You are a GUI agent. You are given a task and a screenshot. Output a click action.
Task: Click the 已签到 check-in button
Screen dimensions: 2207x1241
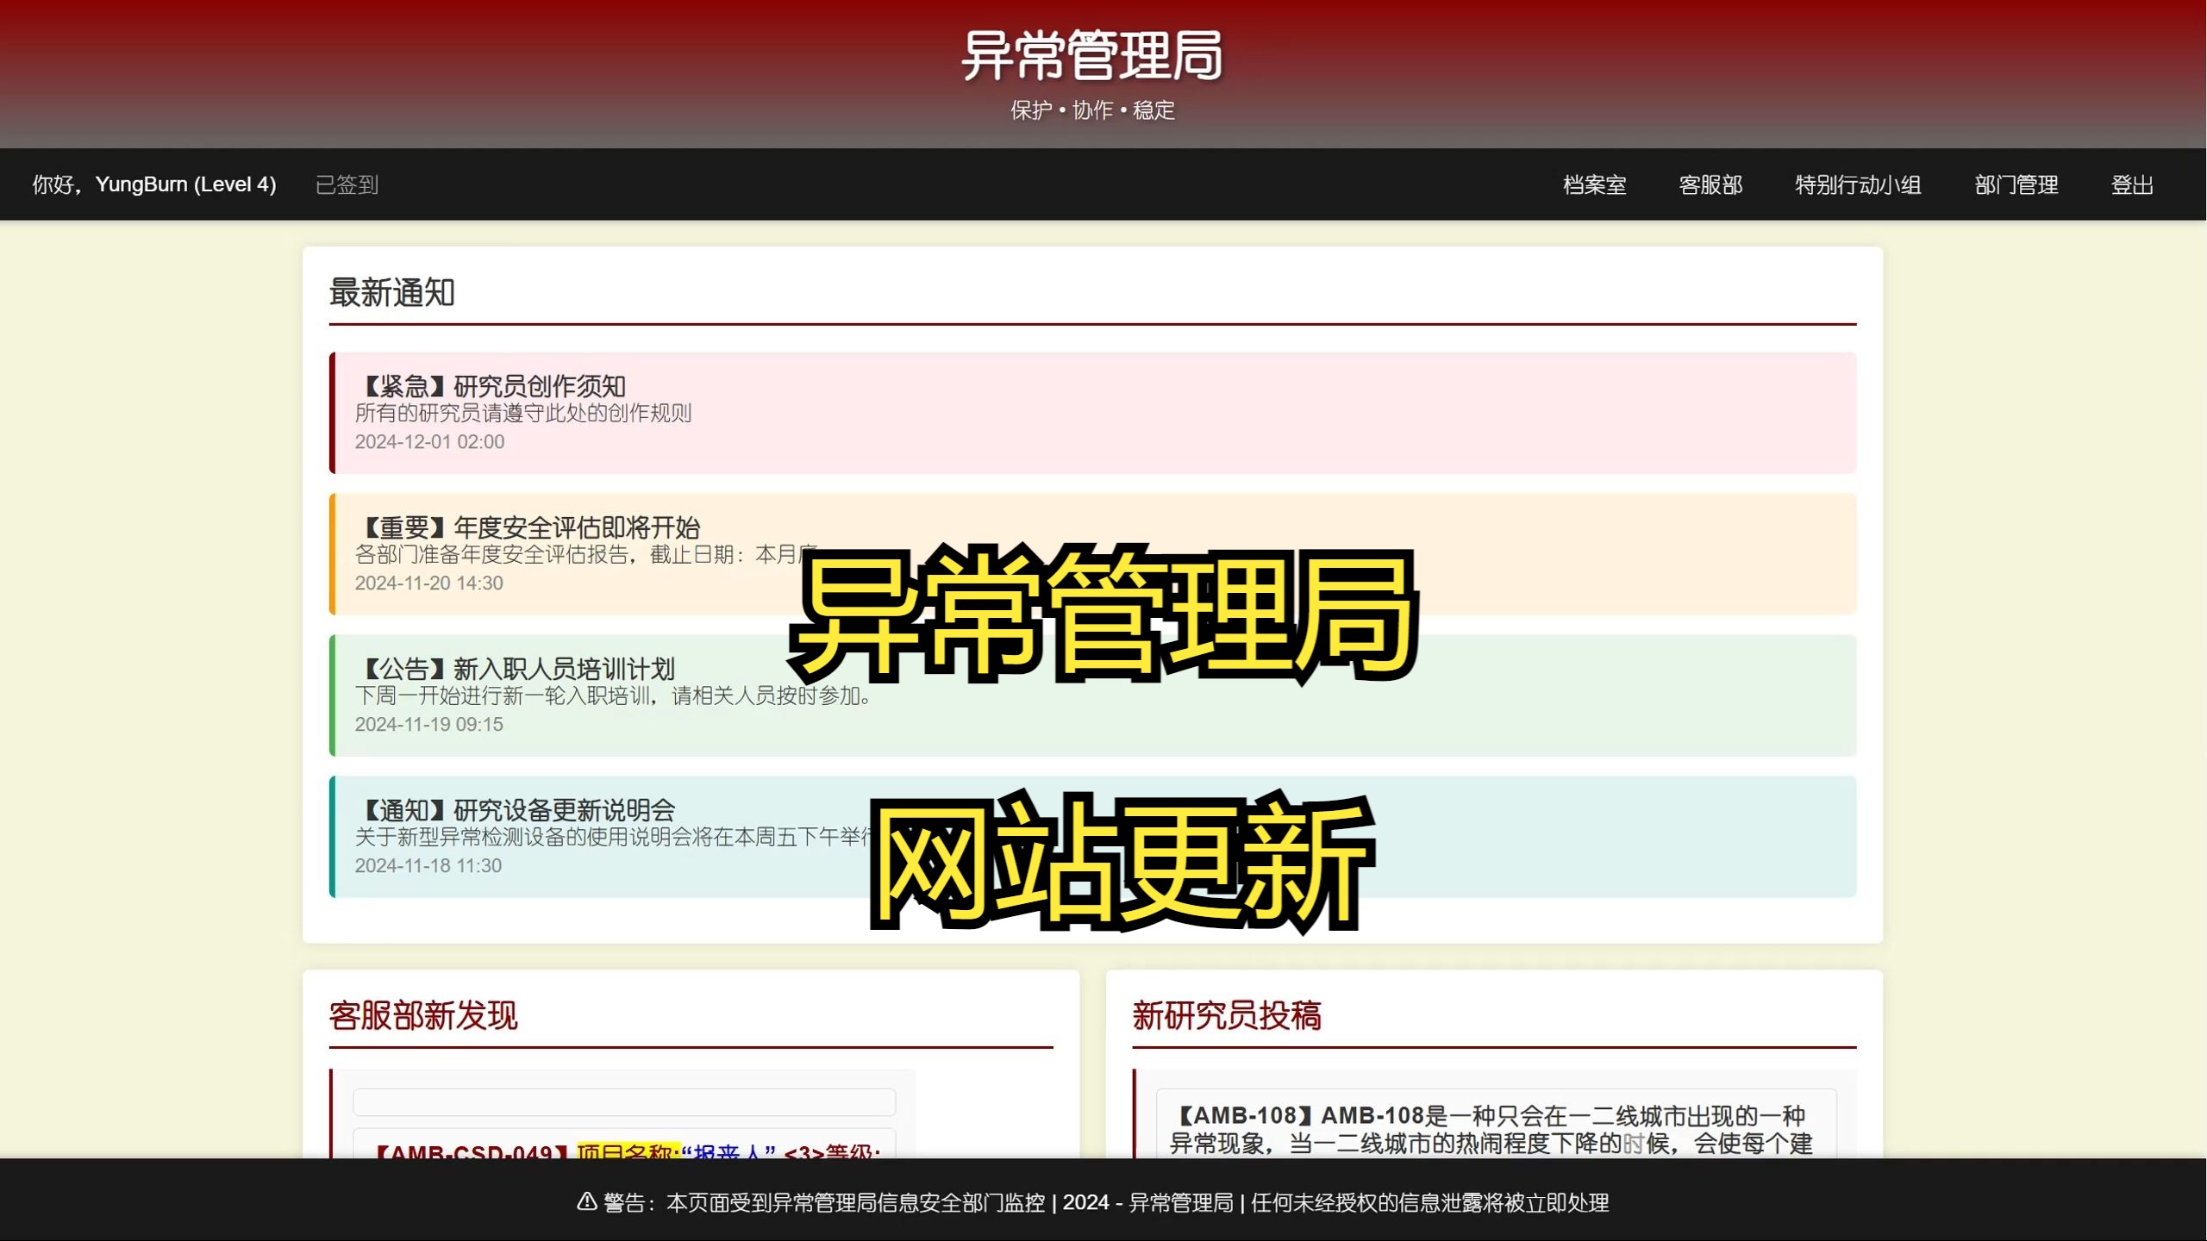pos(347,184)
